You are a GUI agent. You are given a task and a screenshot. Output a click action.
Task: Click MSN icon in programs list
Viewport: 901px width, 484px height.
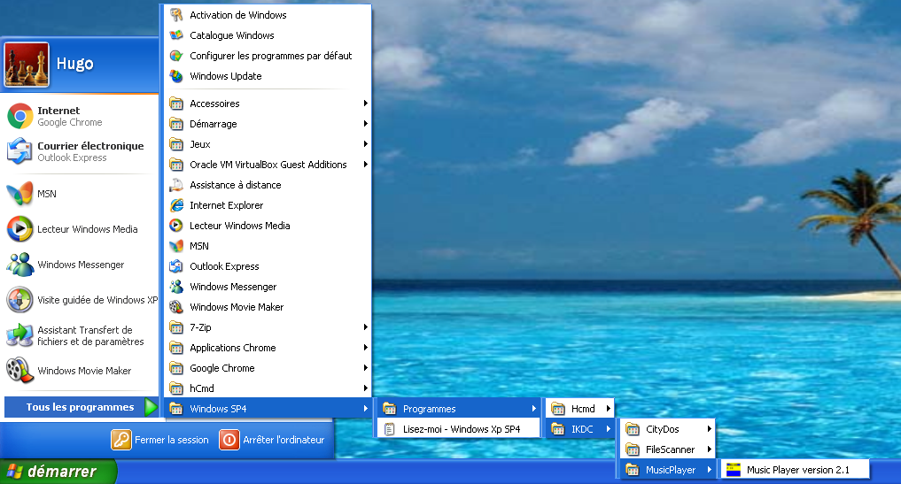pos(176,246)
